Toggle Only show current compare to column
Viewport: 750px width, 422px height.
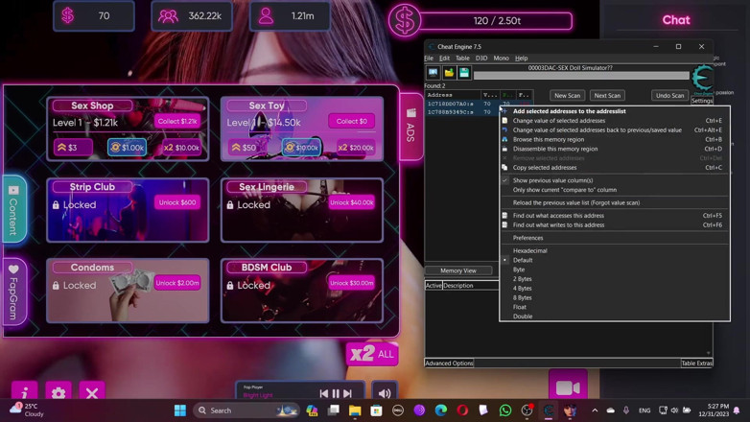(615, 190)
